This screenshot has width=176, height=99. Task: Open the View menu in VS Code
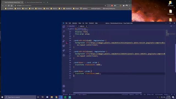[80, 23]
